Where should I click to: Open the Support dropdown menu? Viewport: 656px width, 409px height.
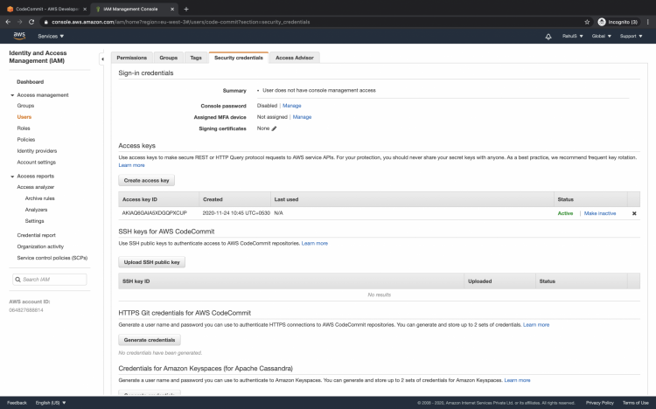point(631,36)
